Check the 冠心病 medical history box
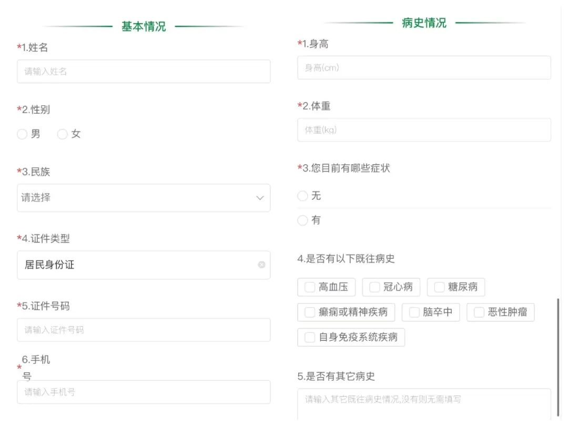 375,287
